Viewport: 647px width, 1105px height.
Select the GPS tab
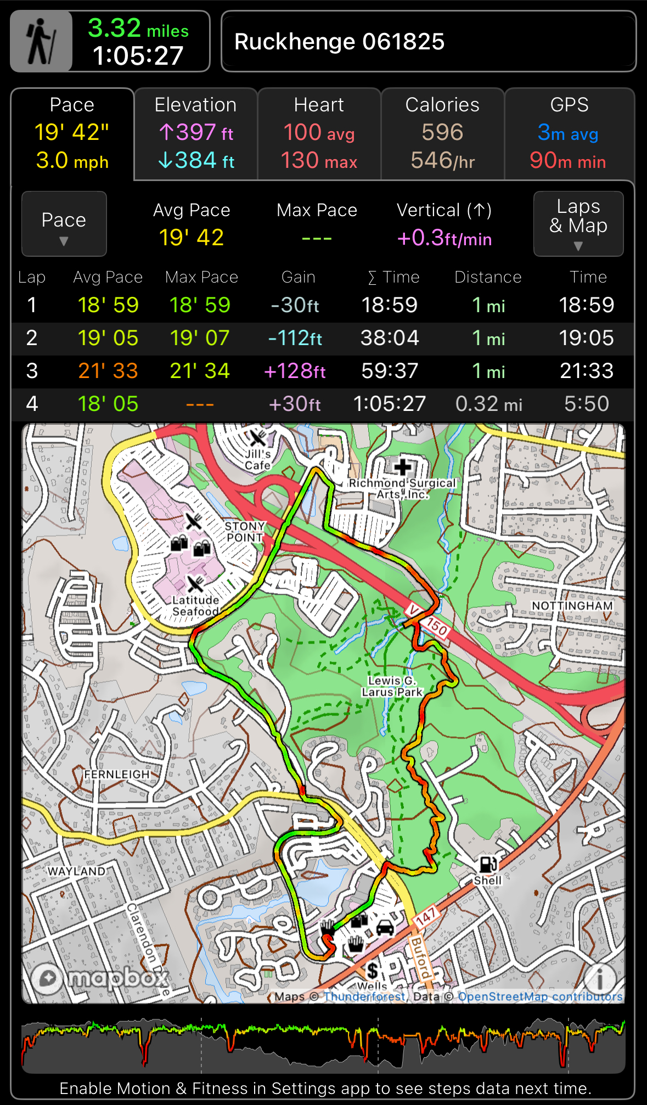pos(569,134)
